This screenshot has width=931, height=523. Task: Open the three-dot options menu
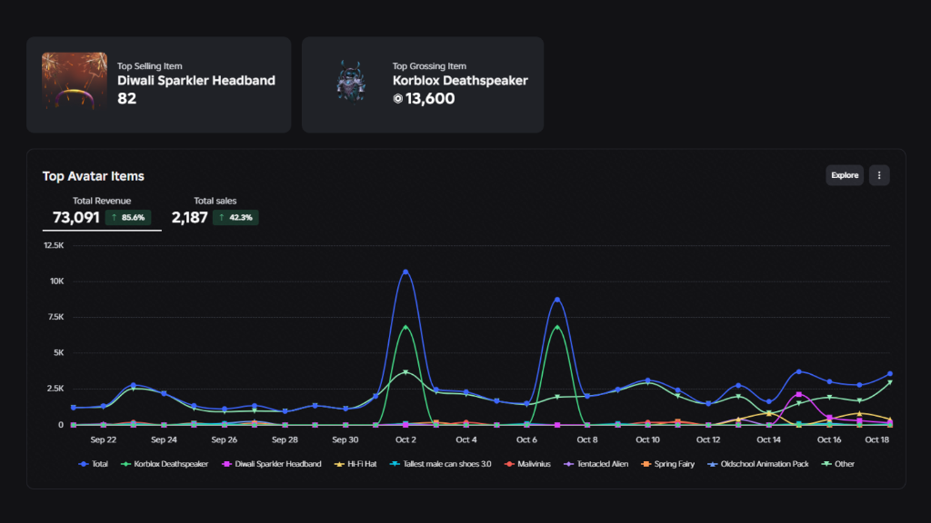(879, 175)
